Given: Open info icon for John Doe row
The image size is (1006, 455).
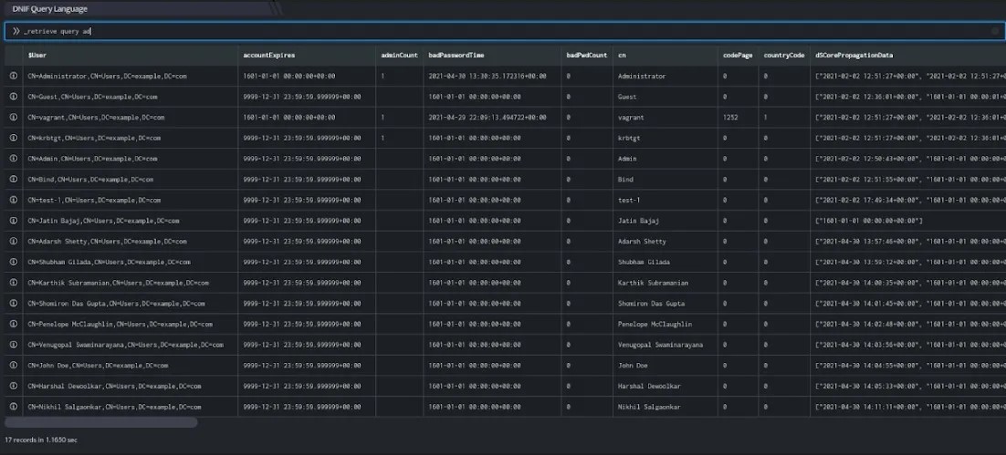Looking at the screenshot, I should [14, 366].
